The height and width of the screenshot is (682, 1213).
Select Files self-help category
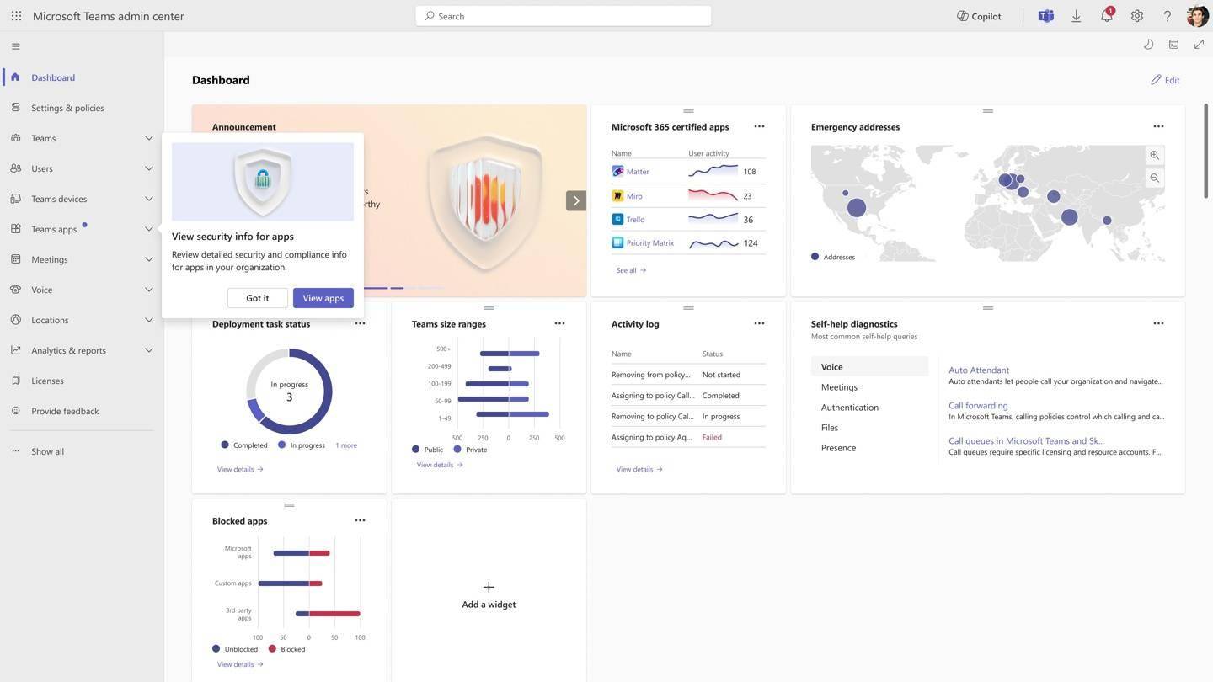click(869, 428)
